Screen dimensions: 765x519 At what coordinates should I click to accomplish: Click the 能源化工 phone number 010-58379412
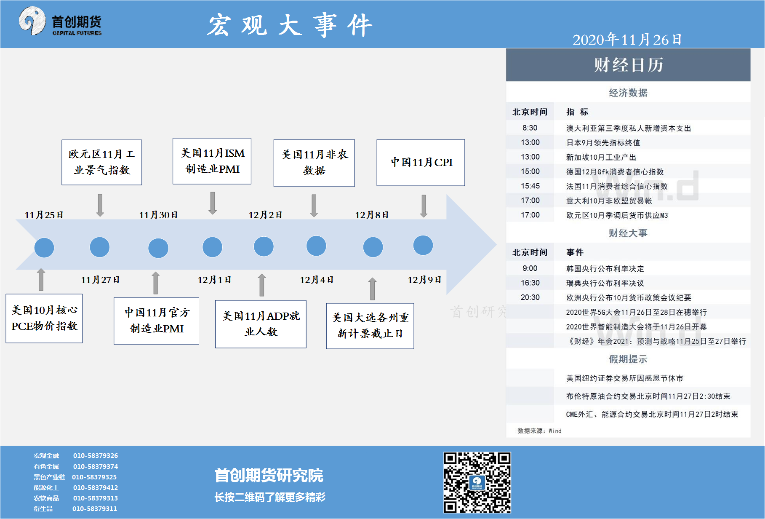coord(96,487)
